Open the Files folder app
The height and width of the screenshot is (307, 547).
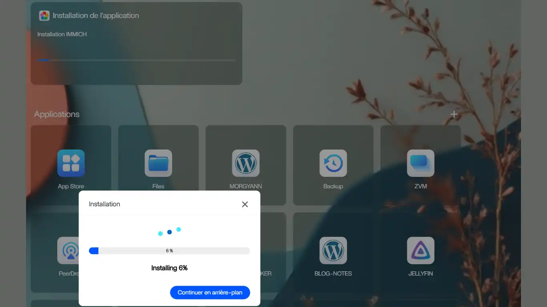(158, 163)
